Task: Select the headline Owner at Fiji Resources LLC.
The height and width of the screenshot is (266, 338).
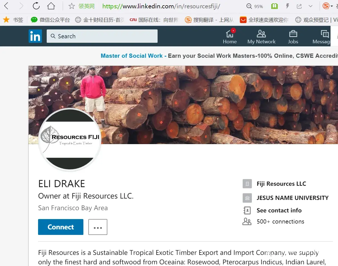Action: point(86,196)
